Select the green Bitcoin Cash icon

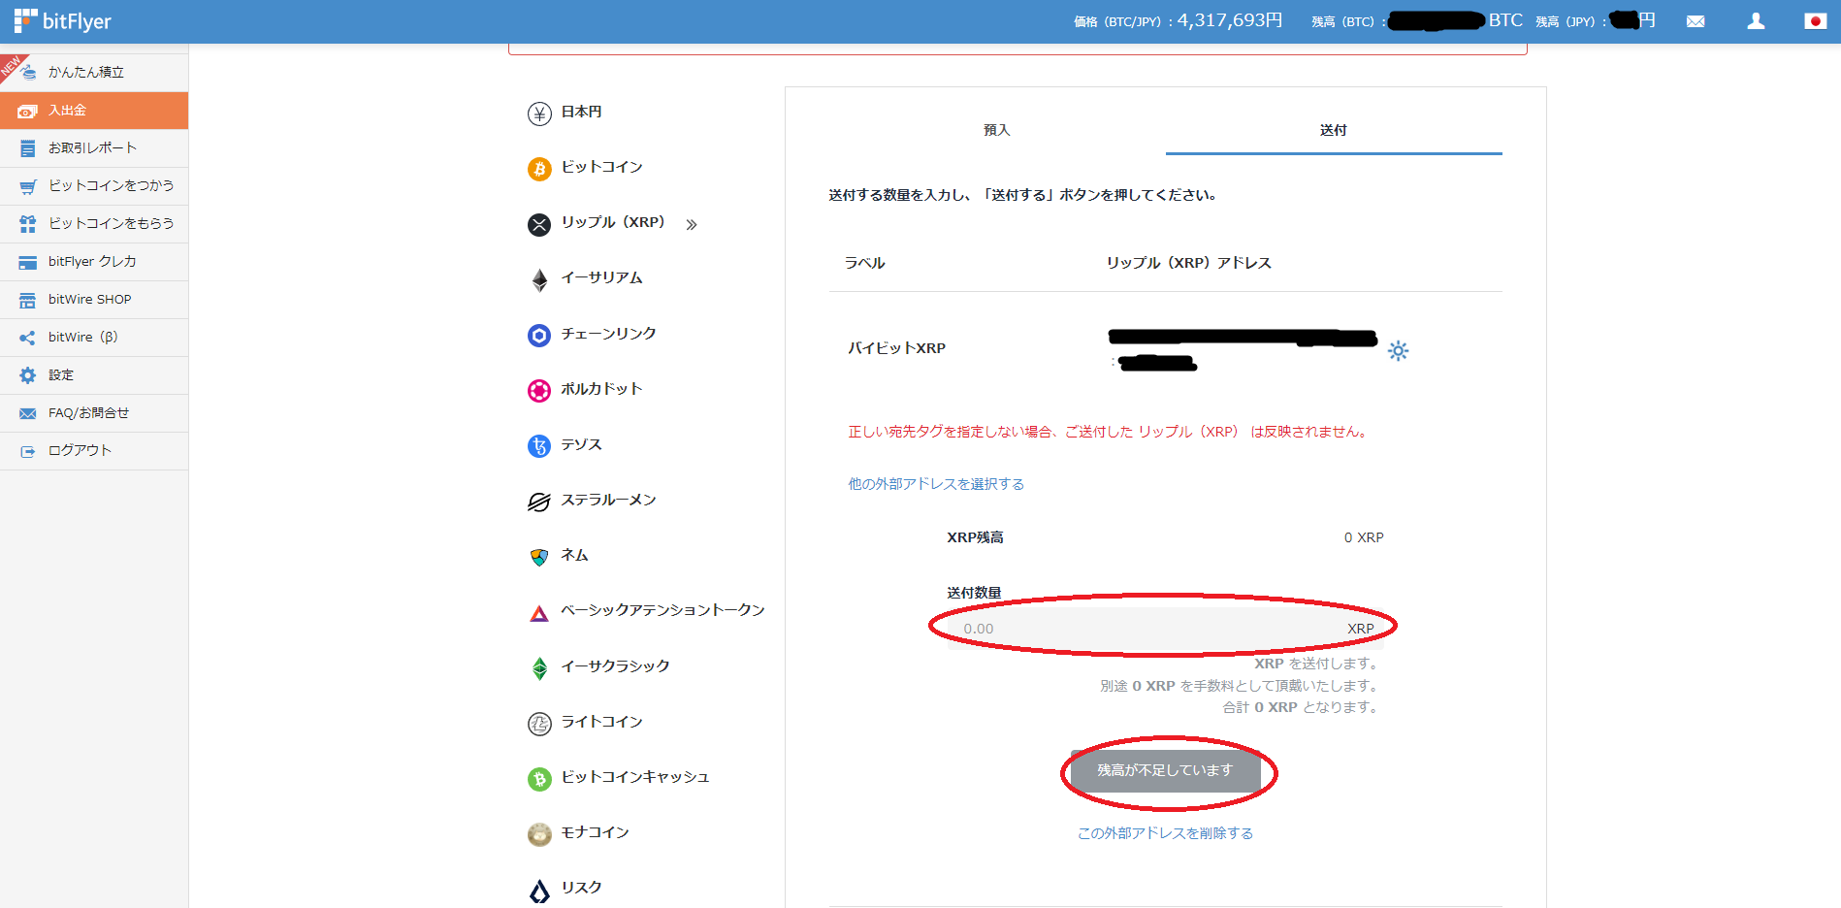[539, 778]
